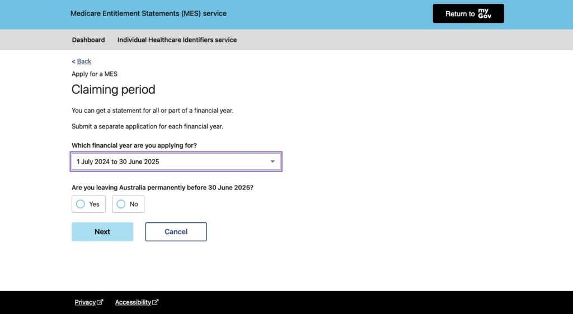Click 'You can get a statement' sentence
This screenshot has width=573, height=314.
[x=152, y=110]
